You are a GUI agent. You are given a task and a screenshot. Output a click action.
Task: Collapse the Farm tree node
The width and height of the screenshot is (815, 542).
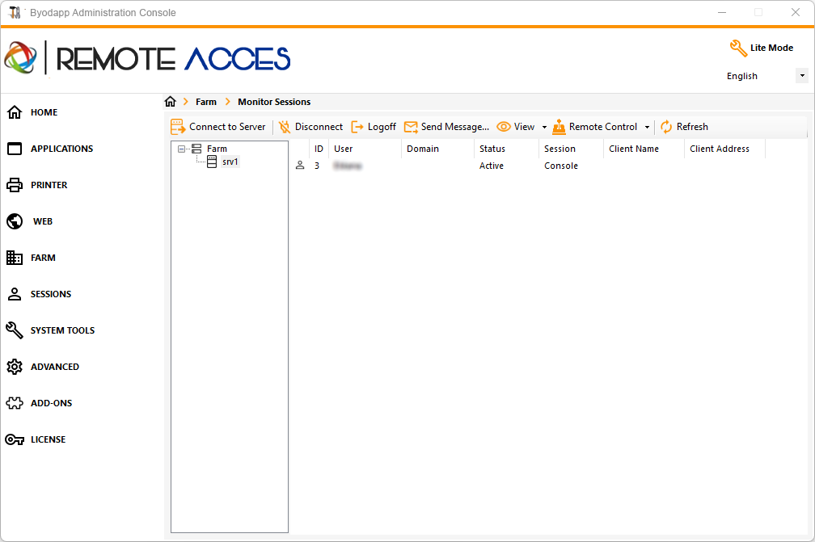(x=181, y=149)
